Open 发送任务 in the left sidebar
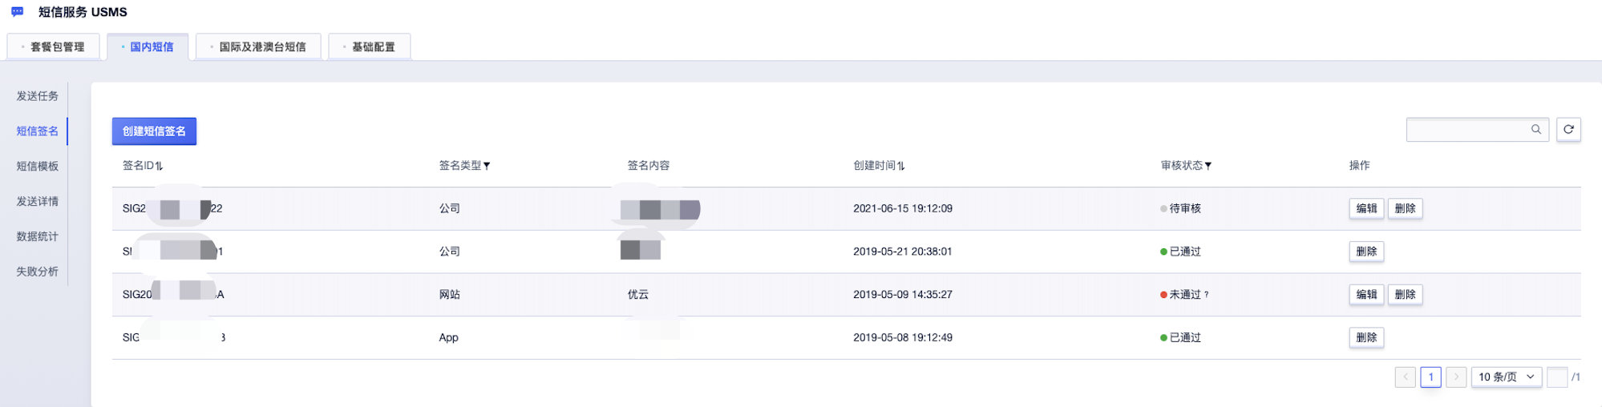 pos(38,96)
